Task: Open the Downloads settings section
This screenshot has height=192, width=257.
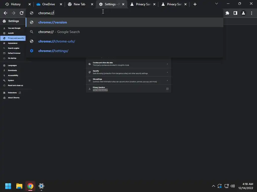Action: click(x=13, y=70)
